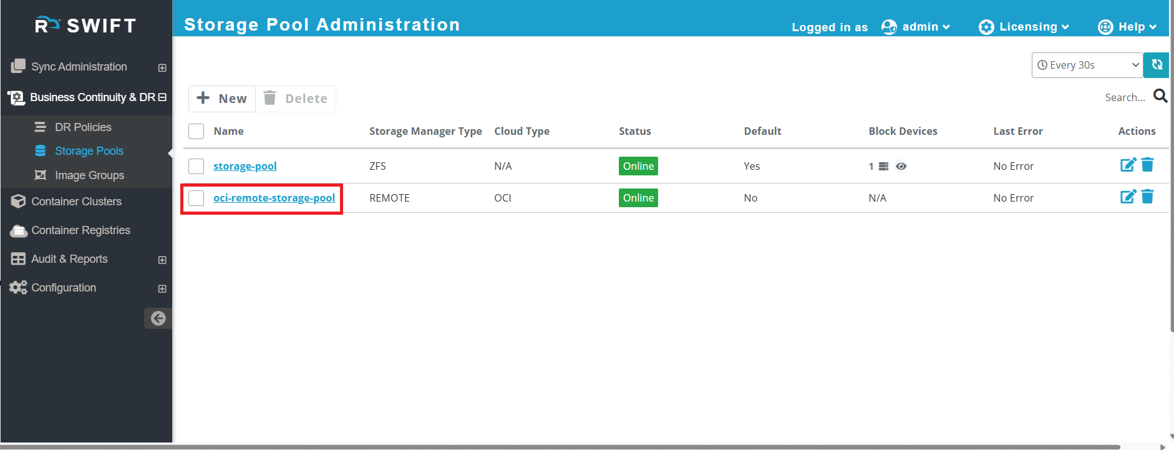Delete the storage-pool row via trash icon
The image size is (1174, 450).
(x=1147, y=165)
